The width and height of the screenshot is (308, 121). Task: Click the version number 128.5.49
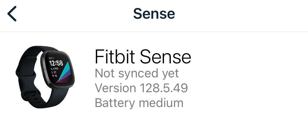tap(164, 88)
